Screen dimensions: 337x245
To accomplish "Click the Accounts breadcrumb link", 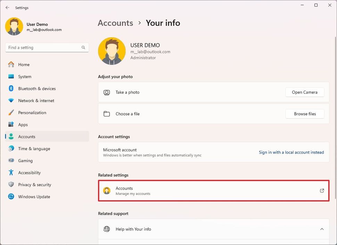I will point(115,23).
